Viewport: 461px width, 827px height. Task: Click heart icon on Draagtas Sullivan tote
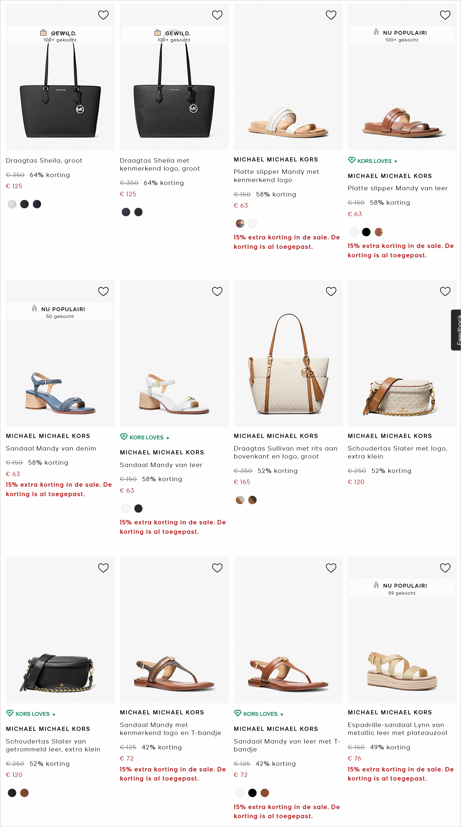tap(331, 291)
